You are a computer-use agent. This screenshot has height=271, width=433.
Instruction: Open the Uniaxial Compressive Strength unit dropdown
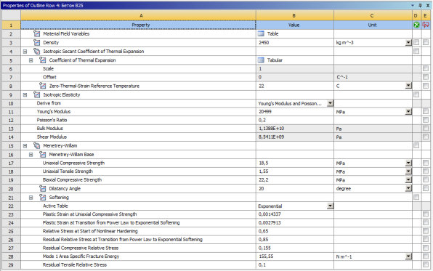[x=408, y=163]
